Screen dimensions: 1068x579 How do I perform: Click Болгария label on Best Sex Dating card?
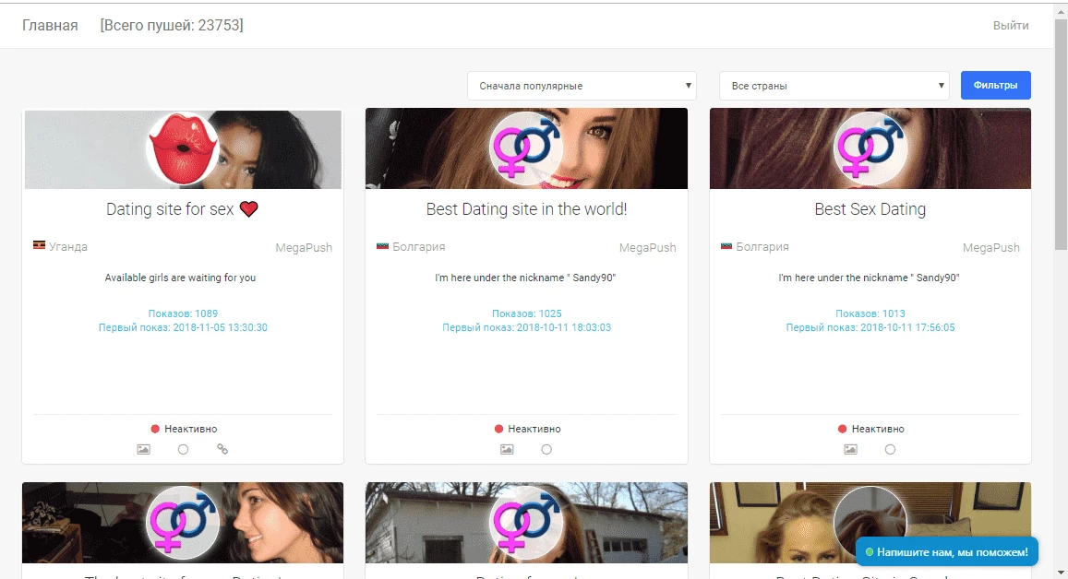coord(762,246)
